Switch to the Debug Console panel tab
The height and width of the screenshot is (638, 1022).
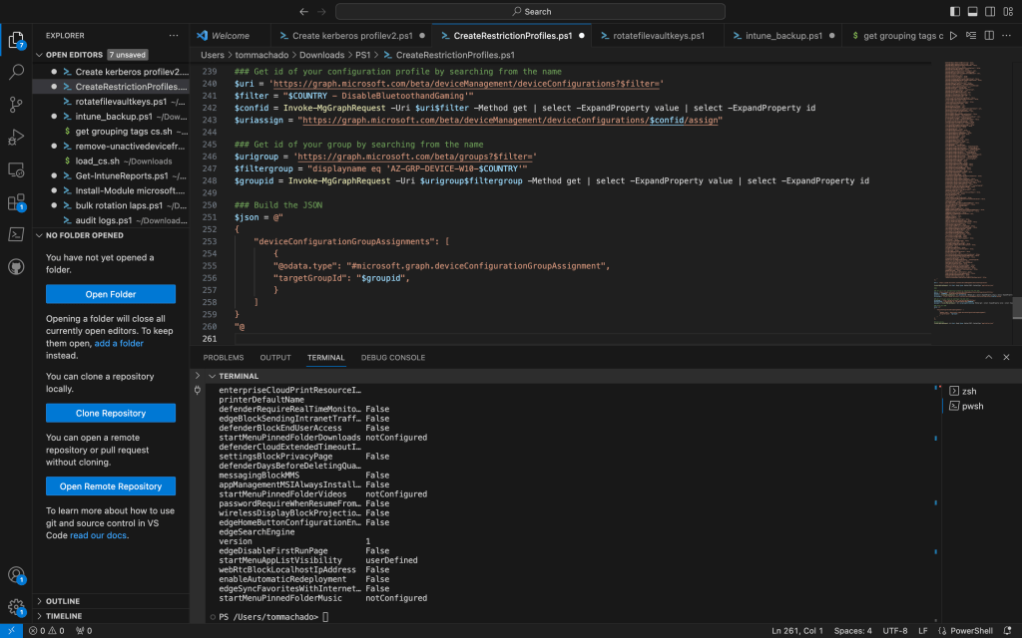[392, 357]
